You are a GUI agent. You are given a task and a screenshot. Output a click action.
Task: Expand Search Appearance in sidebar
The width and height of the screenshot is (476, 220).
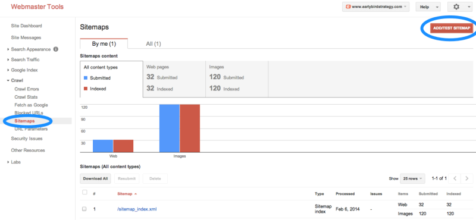tap(8, 49)
